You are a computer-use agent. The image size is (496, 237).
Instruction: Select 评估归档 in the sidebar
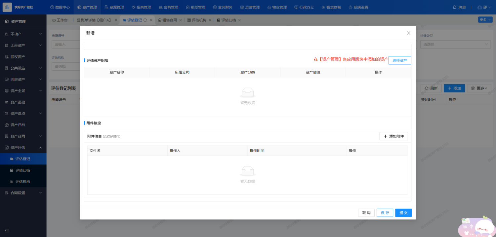point(23,170)
